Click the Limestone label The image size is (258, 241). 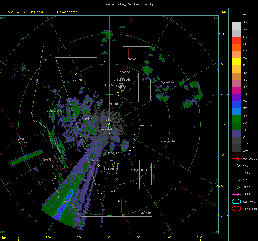[54, 111]
